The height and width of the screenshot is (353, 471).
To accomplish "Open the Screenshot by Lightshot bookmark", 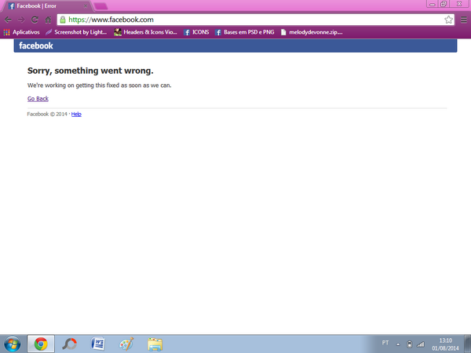I will 76,32.
